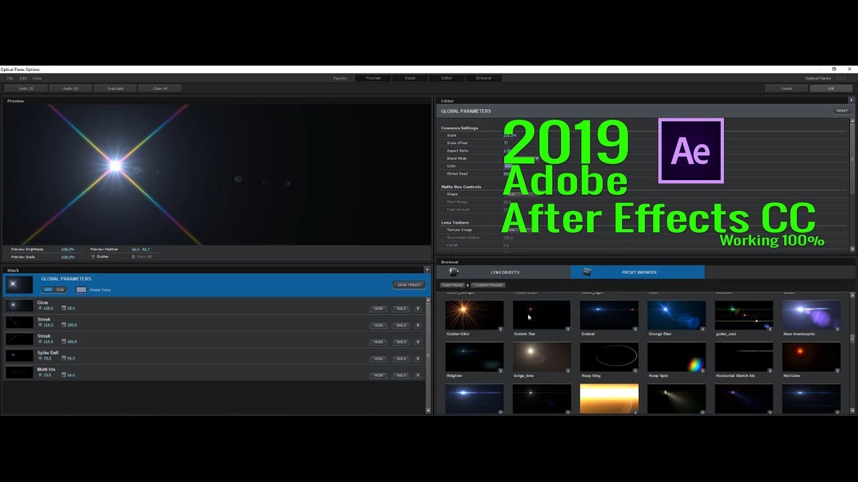The image size is (858, 482).
Task: Delete the Hoop Spot preset via X
Action: click(x=702, y=370)
